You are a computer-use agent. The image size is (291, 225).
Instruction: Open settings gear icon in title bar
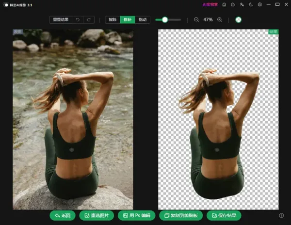260,4
